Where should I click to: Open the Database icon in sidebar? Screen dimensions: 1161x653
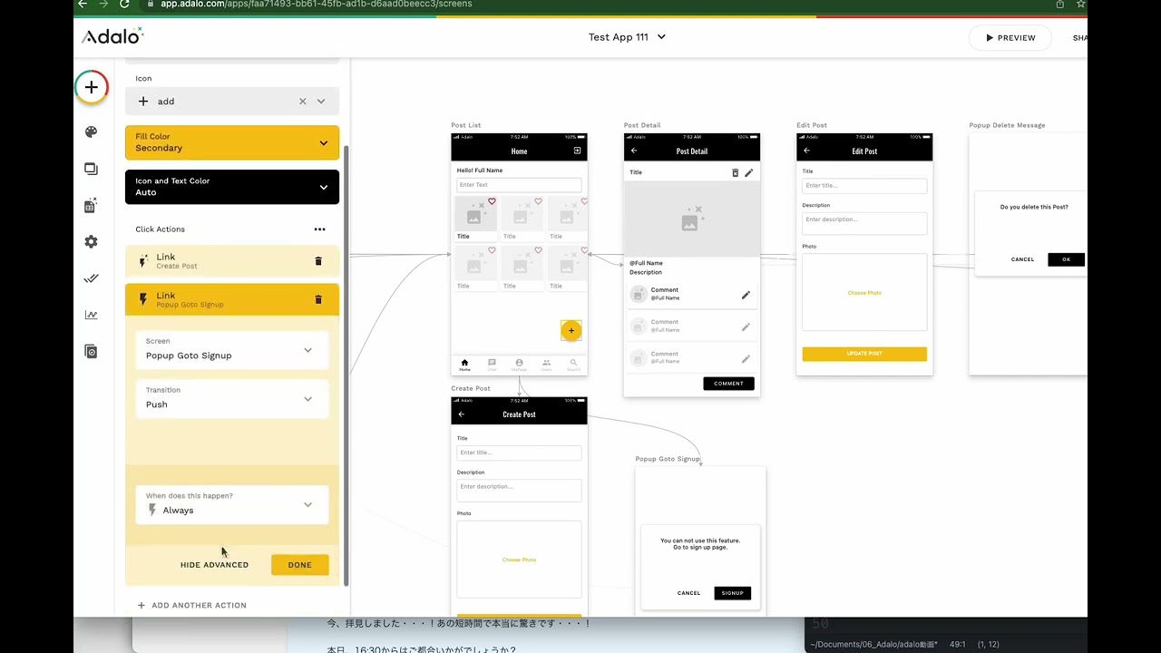tap(91, 206)
